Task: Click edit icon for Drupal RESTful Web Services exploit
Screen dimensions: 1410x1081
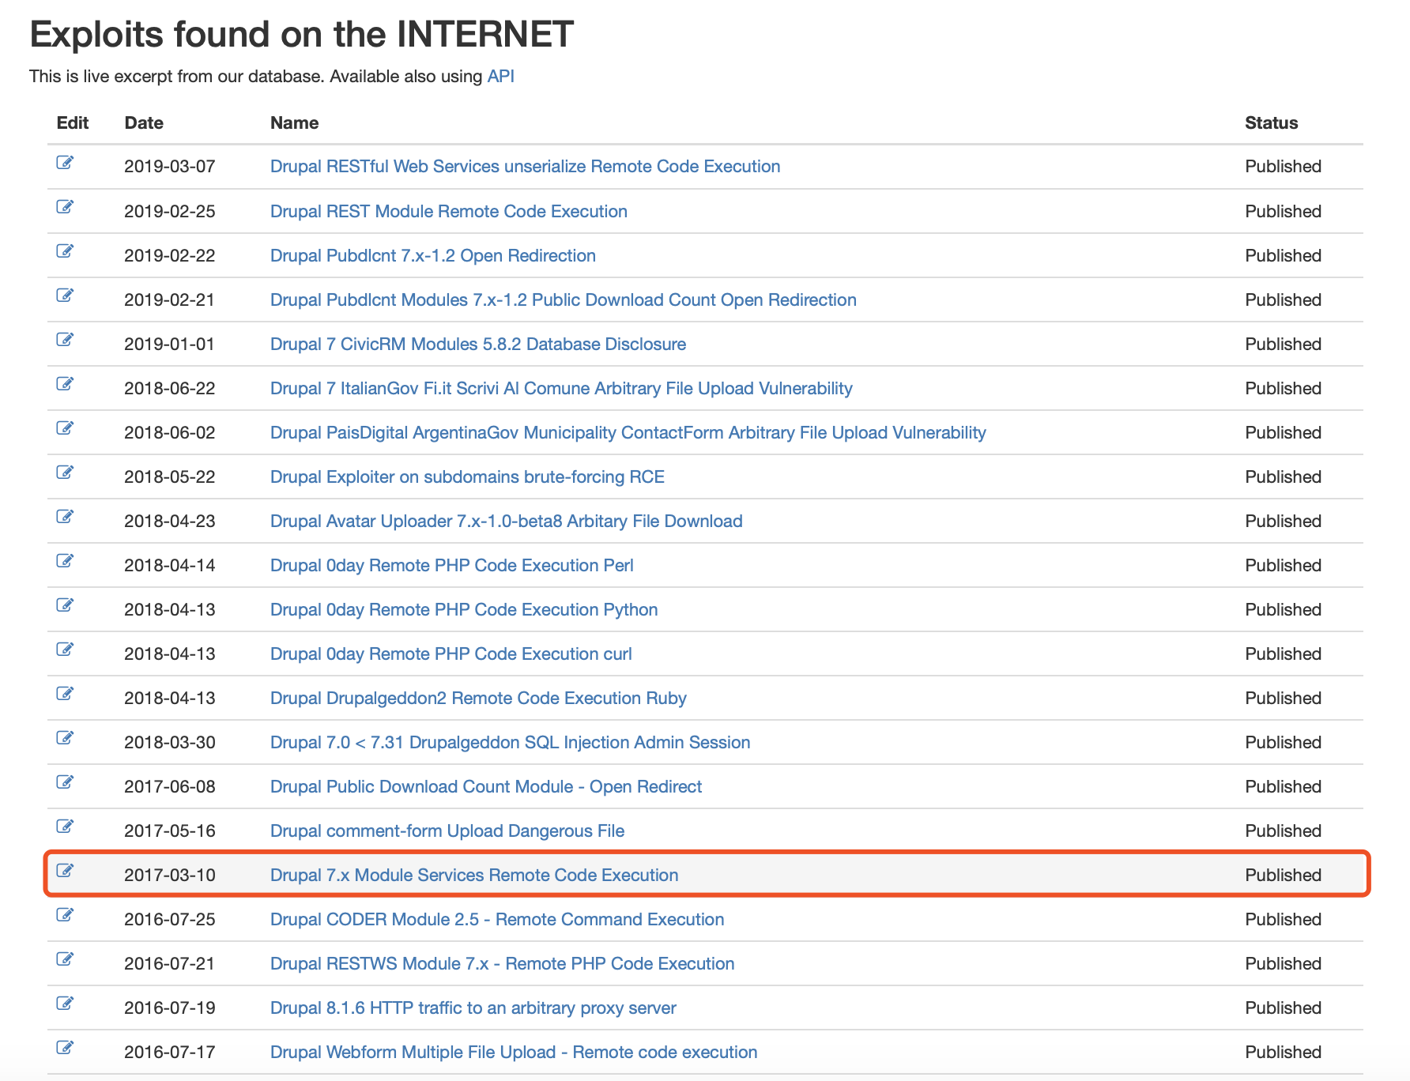Action: [x=65, y=163]
